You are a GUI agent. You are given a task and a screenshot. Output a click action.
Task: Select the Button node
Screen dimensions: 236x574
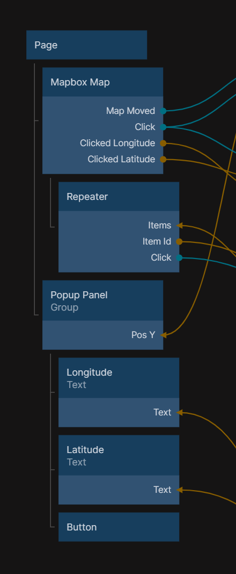(119, 527)
